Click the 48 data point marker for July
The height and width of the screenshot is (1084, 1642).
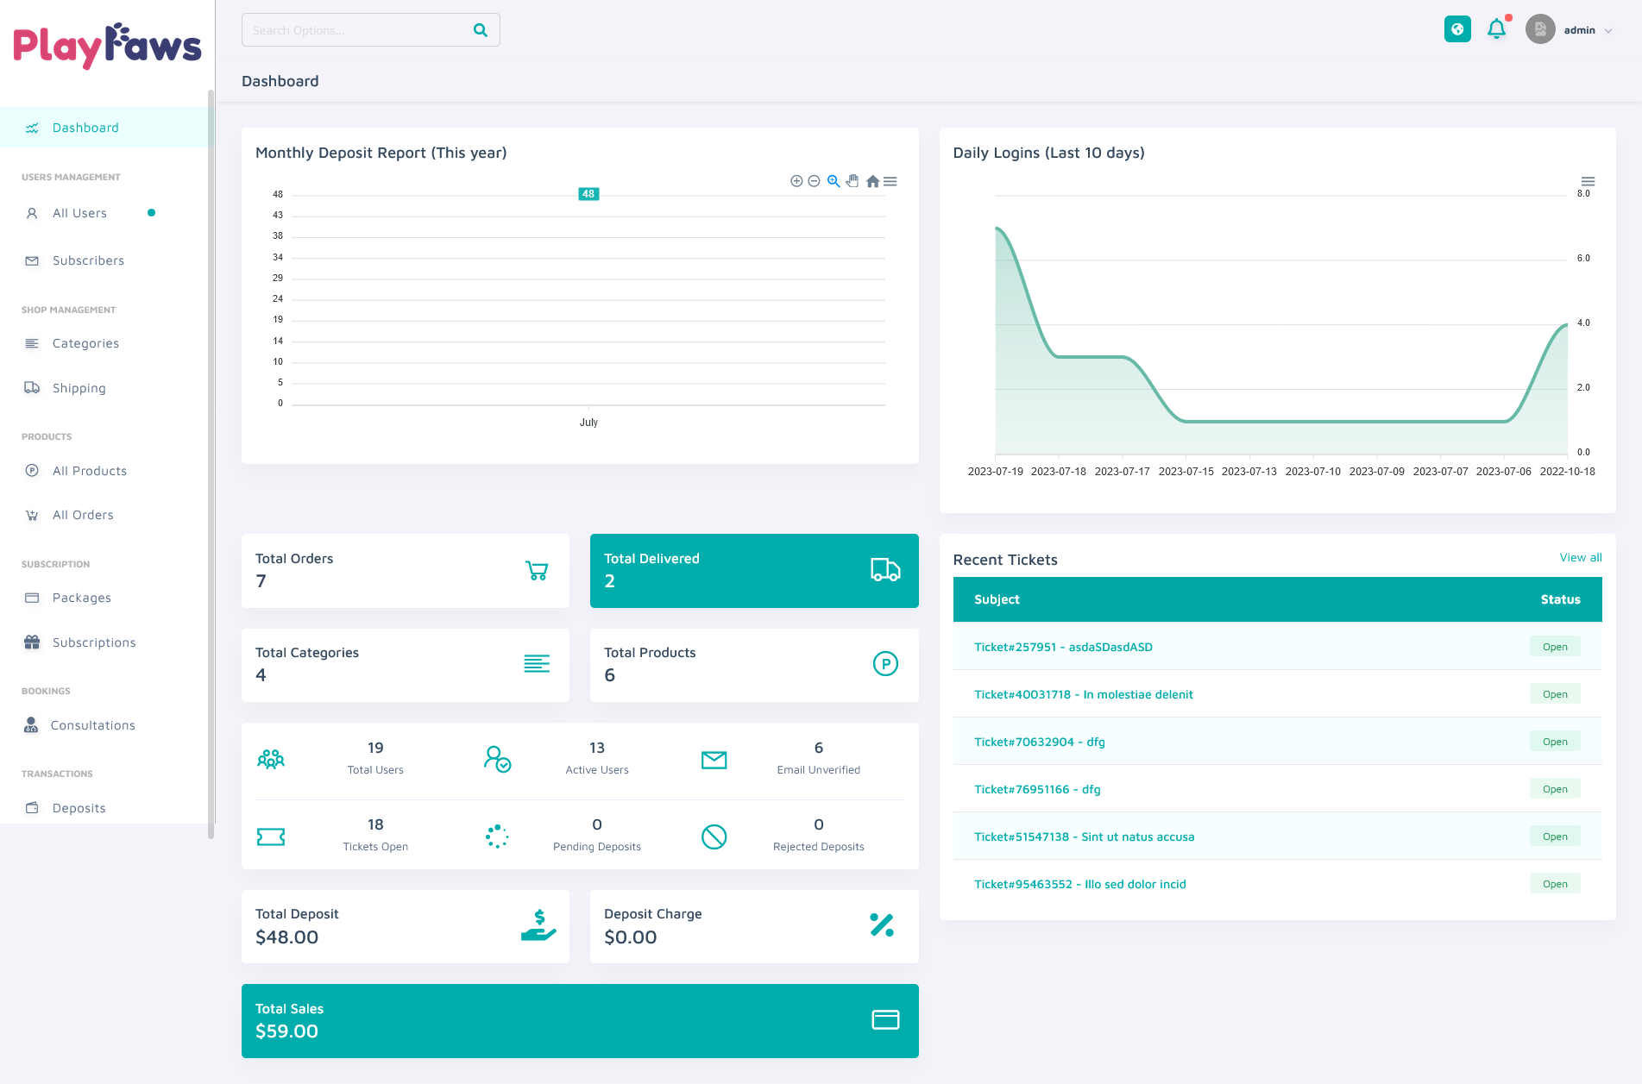[x=588, y=194]
